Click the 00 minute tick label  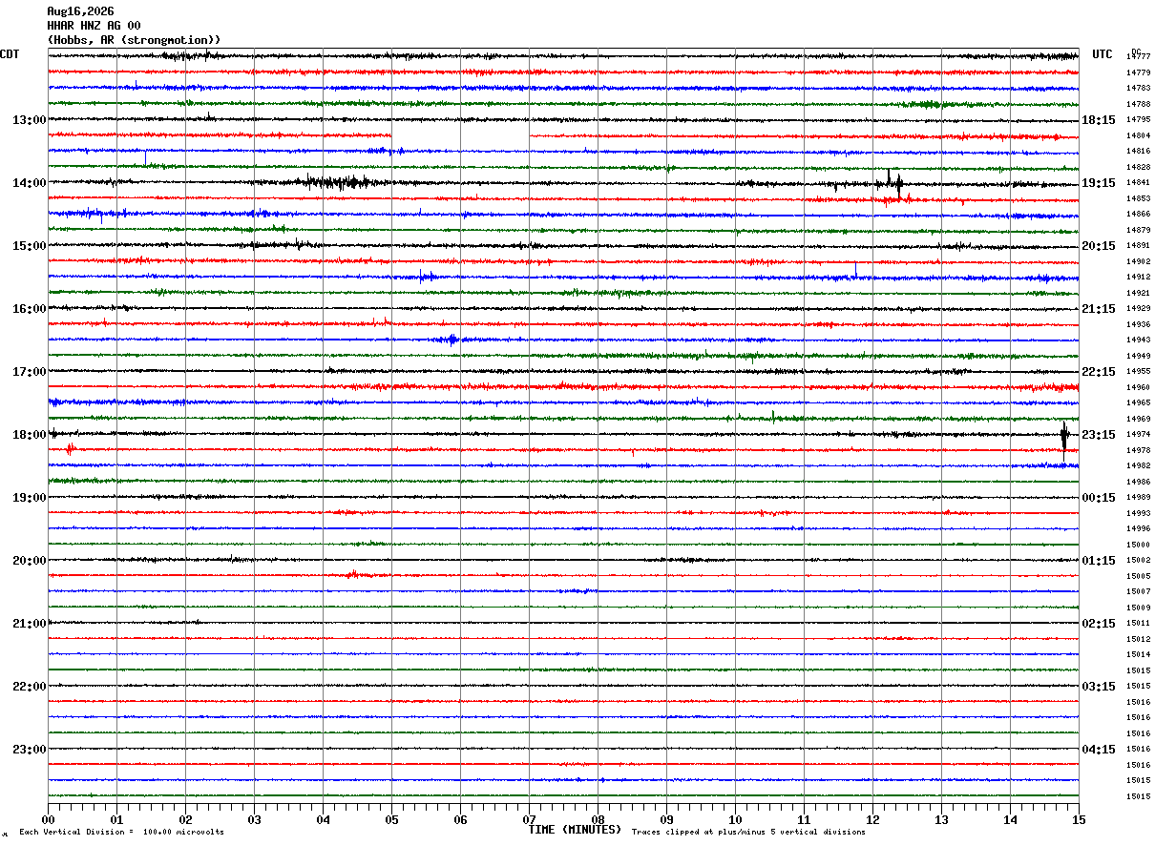(48, 819)
